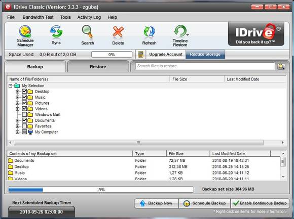Click the 19% backup progress bar
294x219 pixels.
pyautogui.click(x=101, y=190)
